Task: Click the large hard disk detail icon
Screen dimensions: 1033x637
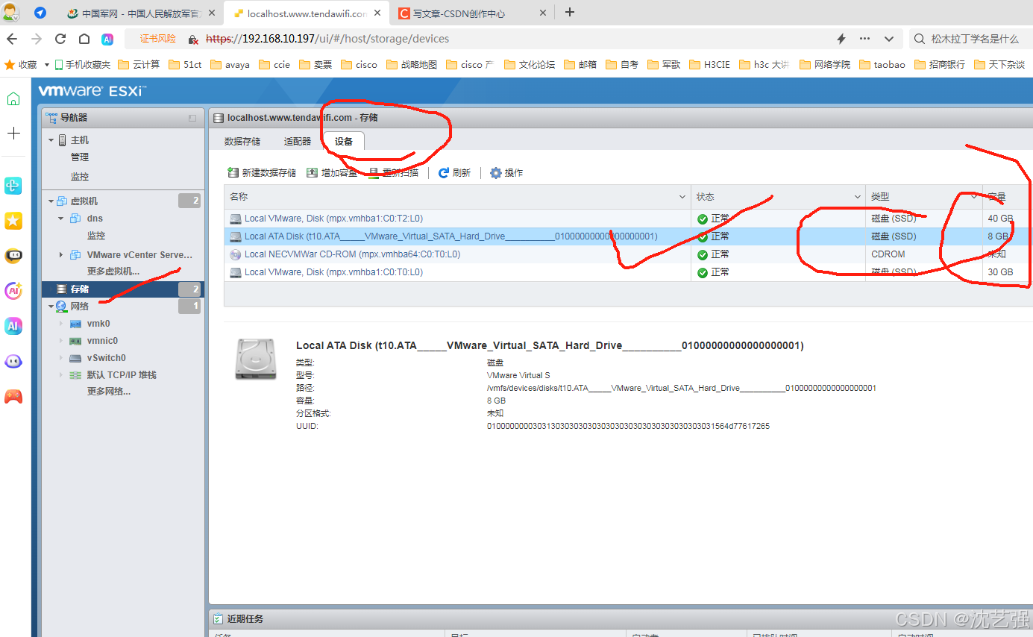Action: pyautogui.click(x=256, y=359)
